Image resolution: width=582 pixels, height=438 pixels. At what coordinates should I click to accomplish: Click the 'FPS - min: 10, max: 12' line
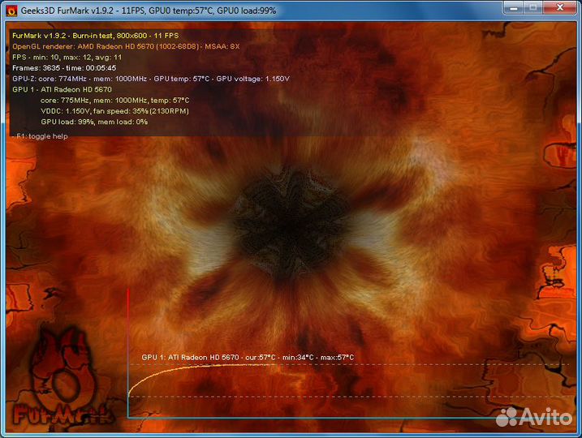[x=67, y=57]
